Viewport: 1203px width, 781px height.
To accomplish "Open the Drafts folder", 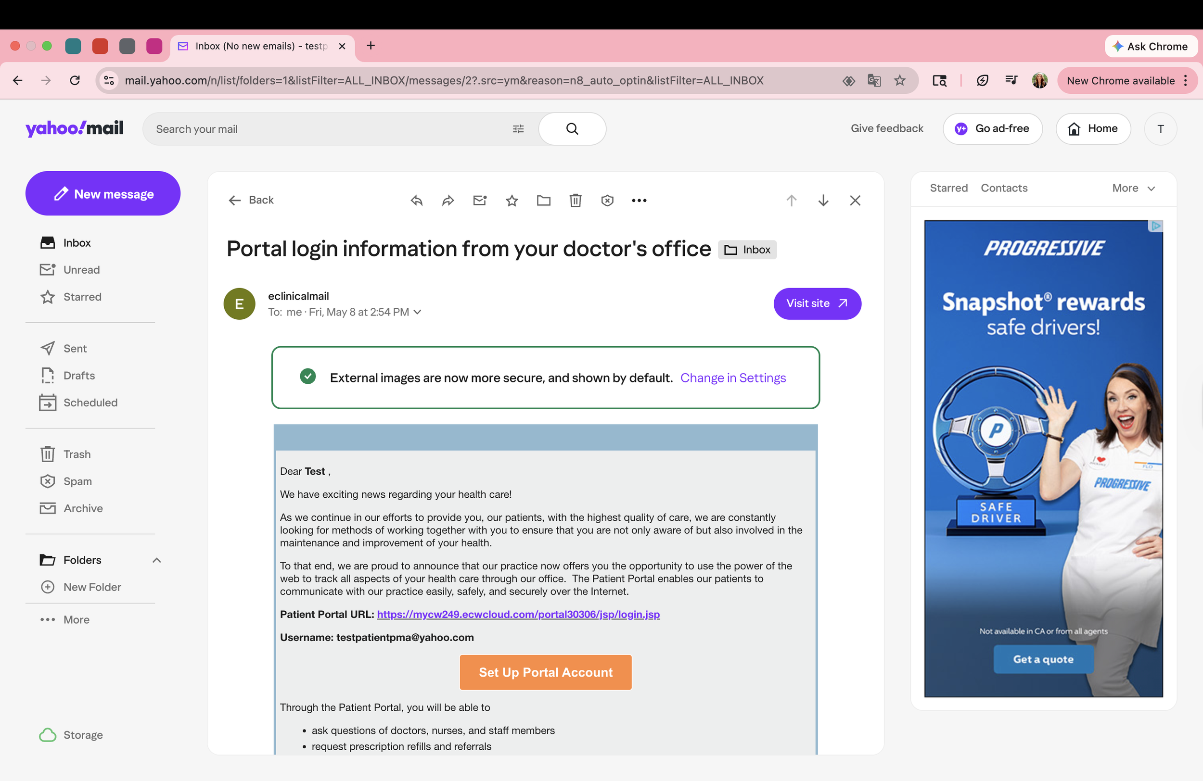I will (x=67, y=376).
